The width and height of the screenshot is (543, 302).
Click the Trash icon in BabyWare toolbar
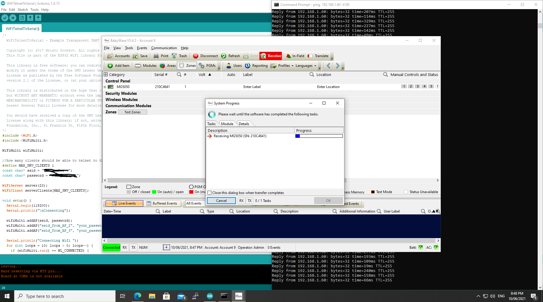(x=180, y=56)
